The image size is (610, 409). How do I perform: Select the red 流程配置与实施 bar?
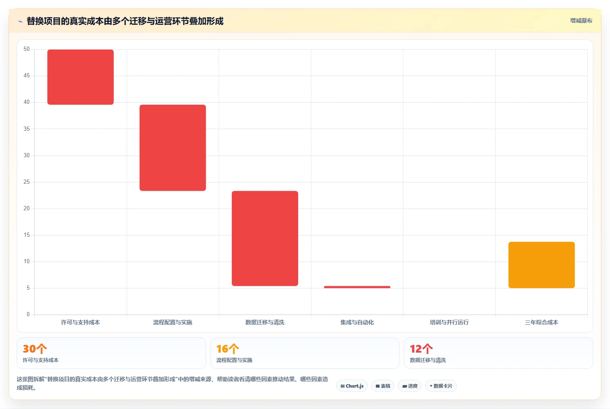[173, 148]
